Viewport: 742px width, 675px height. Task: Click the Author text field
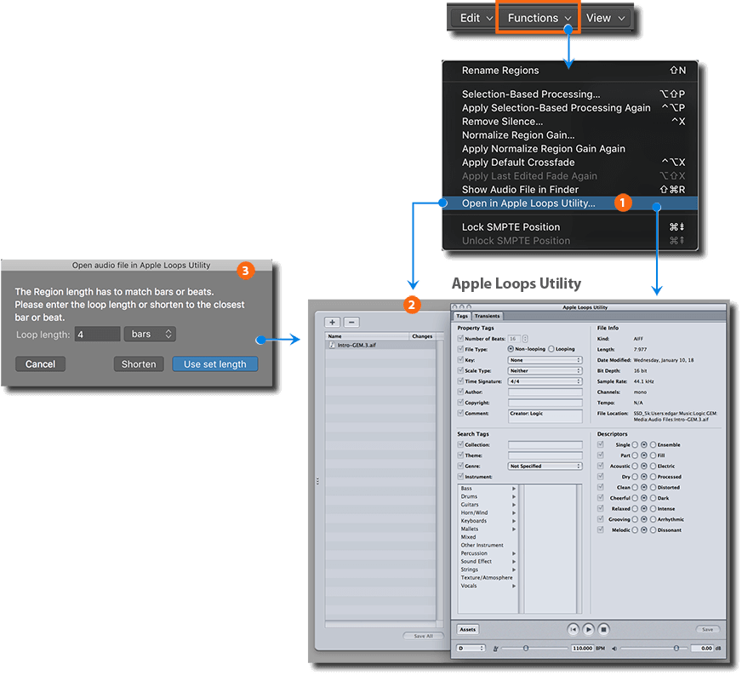[x=545, y=392]
